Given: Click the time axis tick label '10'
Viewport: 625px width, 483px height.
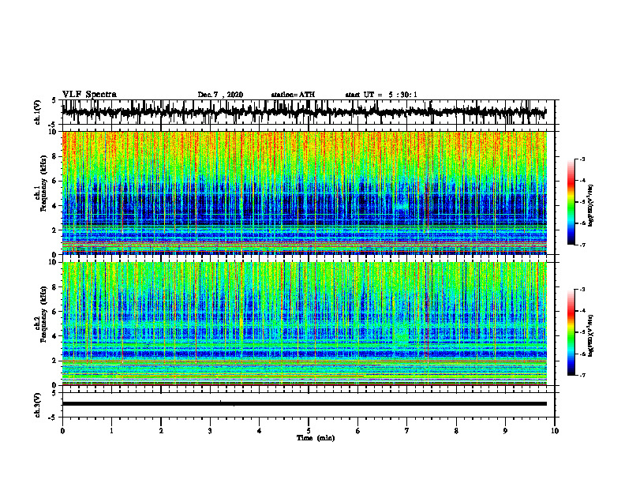Looking at the screenshot, I should [555, 431].
